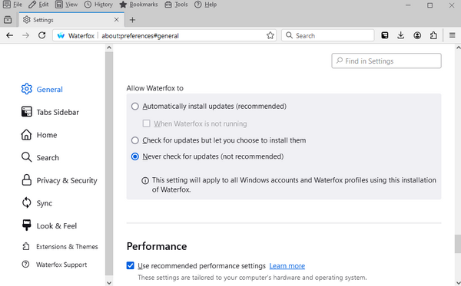The image size is (461, 286).
Task: Bookmark this page with the star icon
Action: 270,35
